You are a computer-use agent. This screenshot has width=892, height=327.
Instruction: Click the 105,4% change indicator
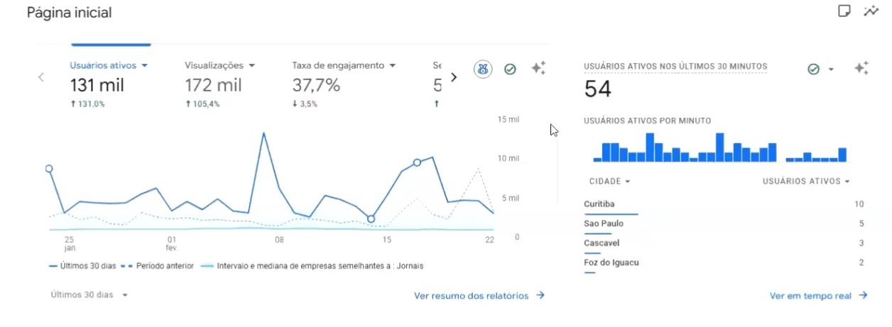coord(202,104)
